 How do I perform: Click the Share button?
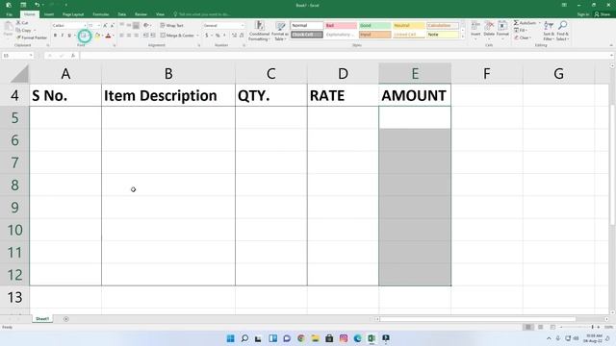(x=603, y=14)
